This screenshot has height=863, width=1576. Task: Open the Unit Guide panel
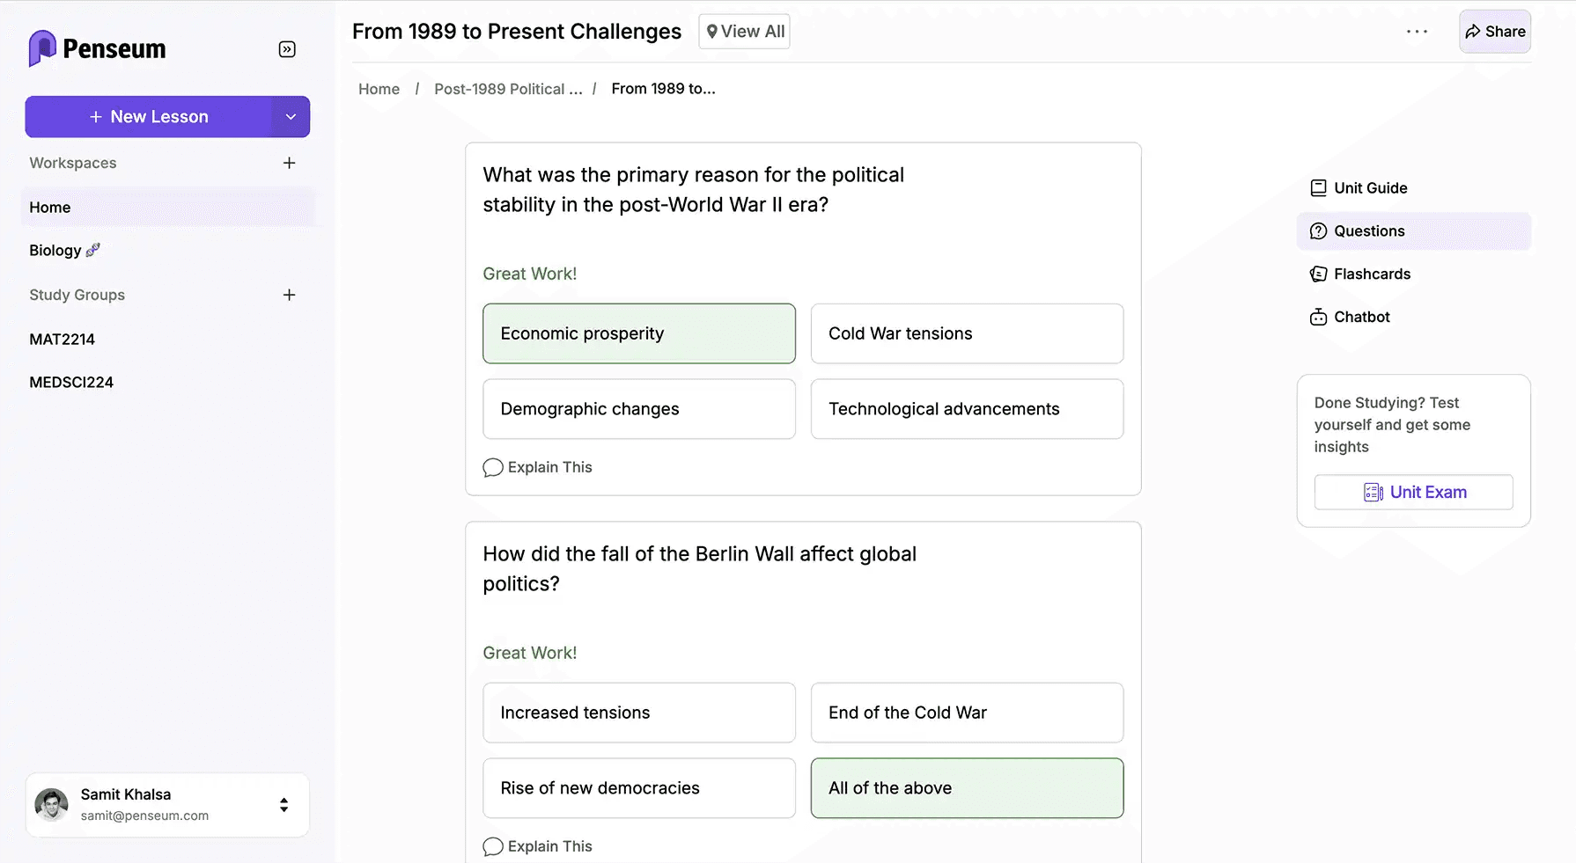pyautogui.click(x=1370, y=187)
